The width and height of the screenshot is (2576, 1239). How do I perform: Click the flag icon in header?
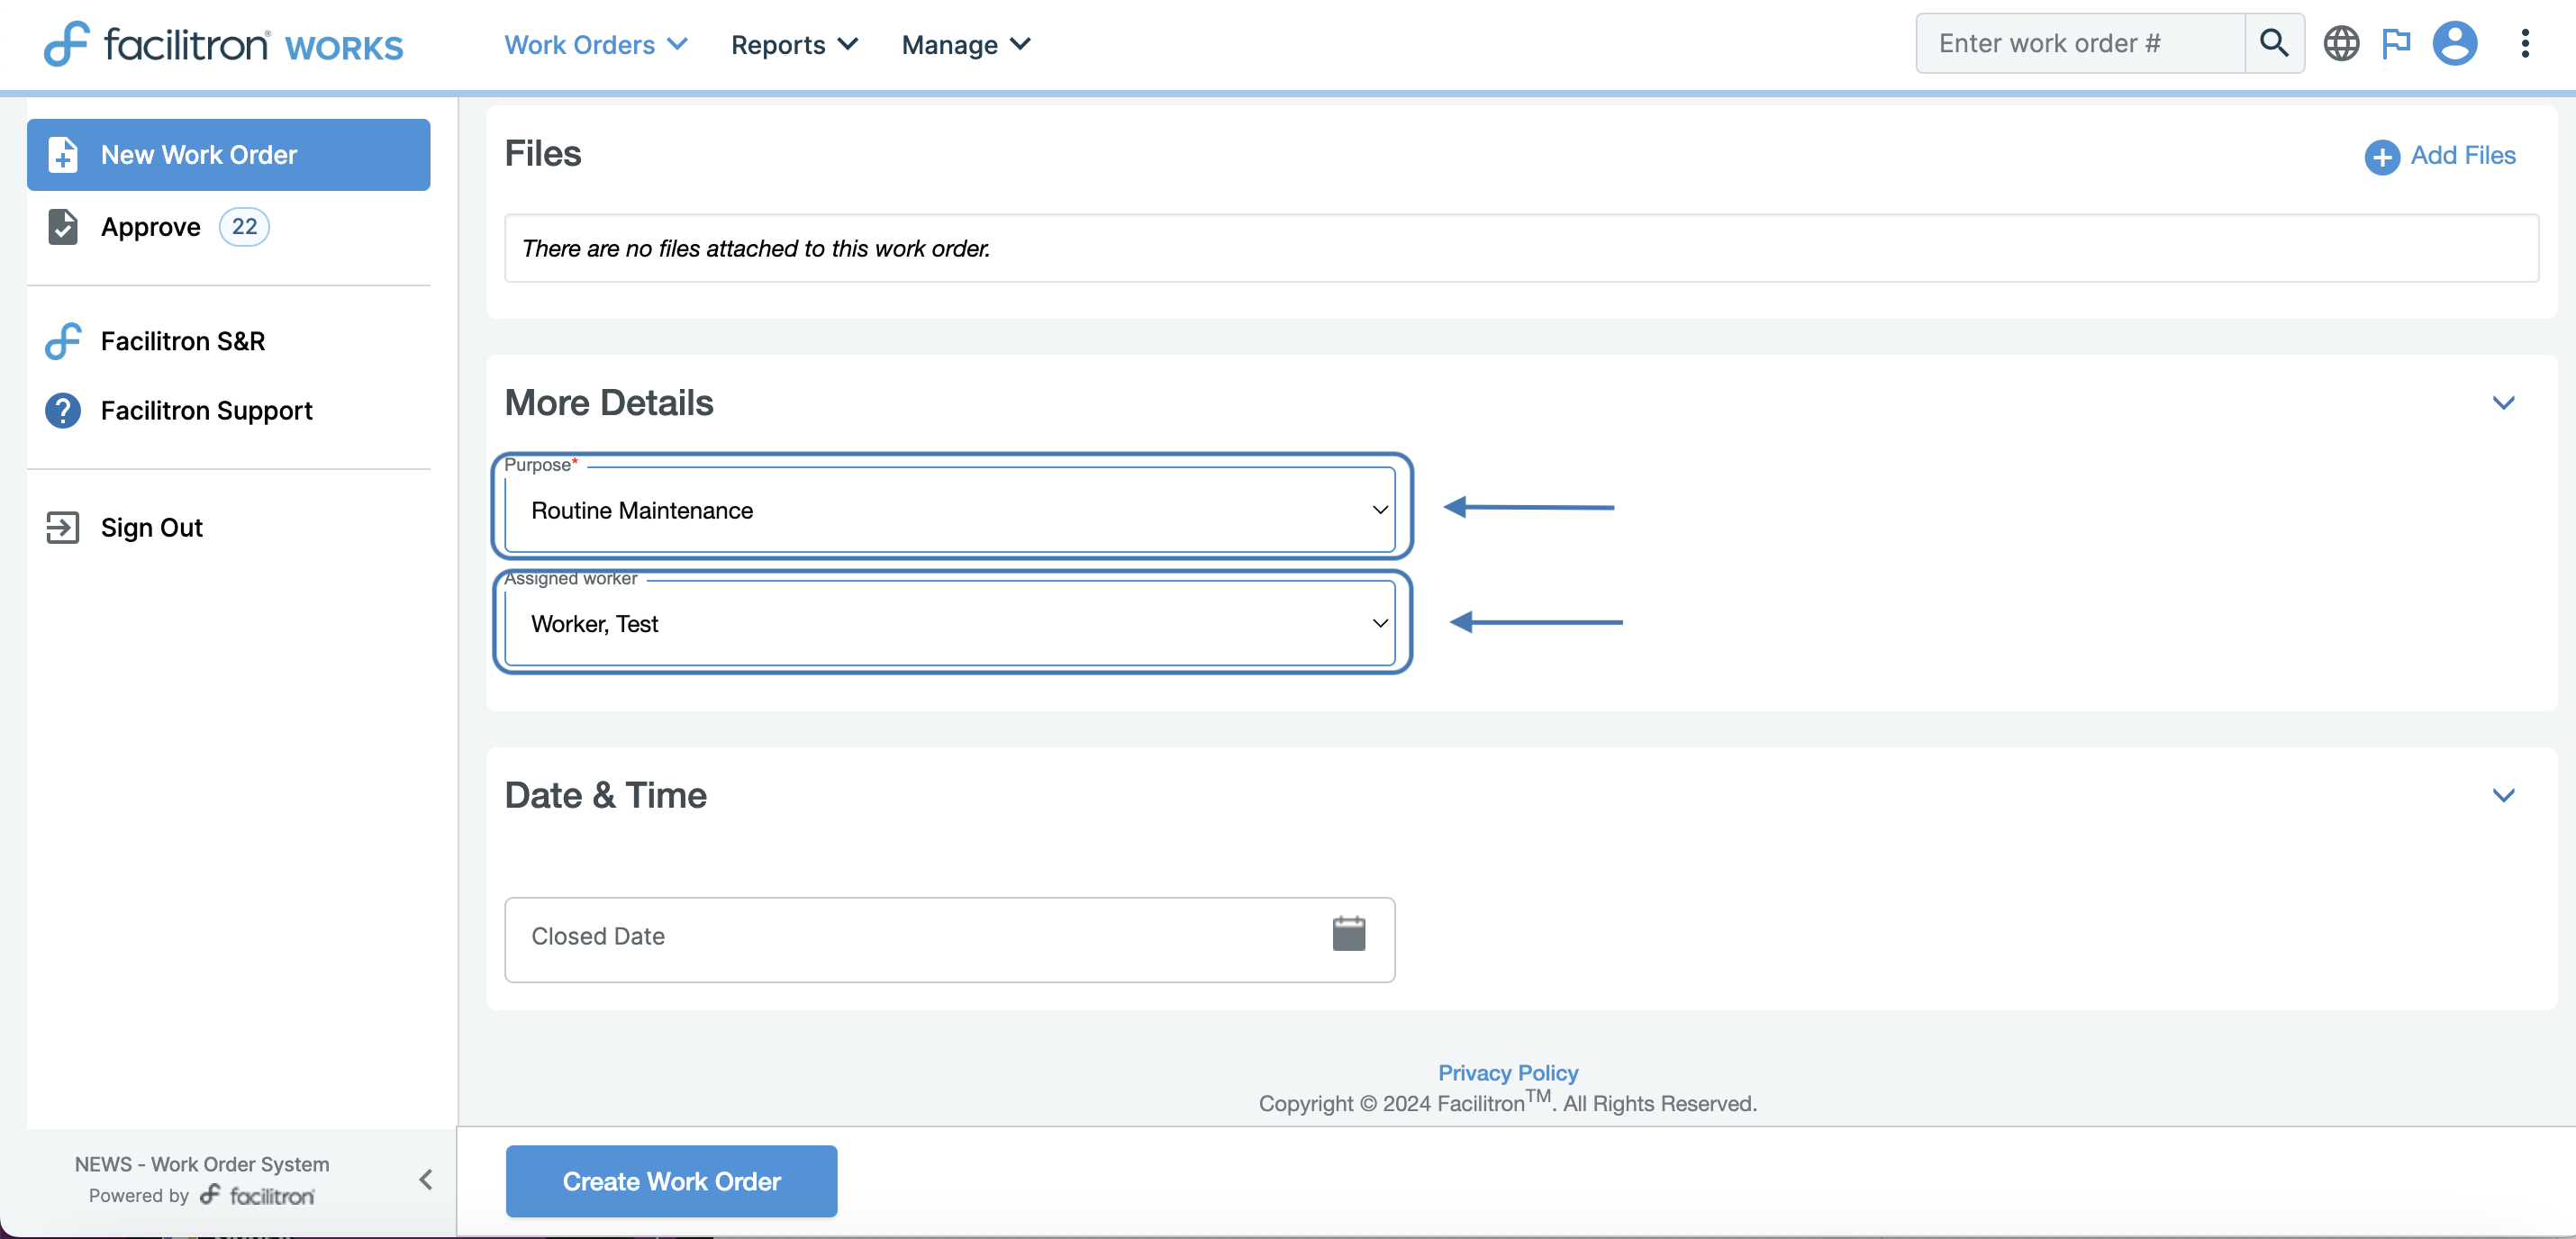coord(2396,43)
